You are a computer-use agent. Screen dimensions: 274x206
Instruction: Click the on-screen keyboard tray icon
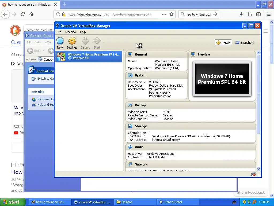234,202
